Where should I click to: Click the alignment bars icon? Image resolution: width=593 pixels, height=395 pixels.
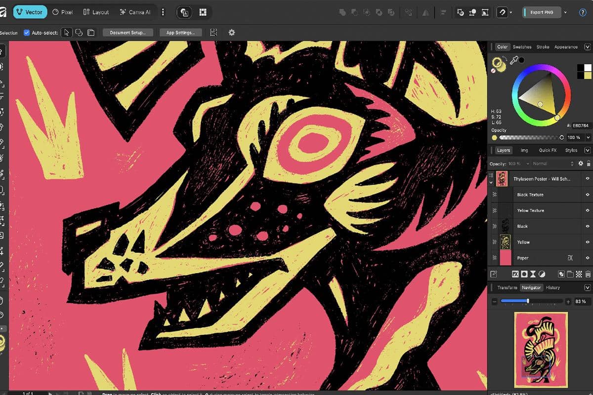click(443, 12)
